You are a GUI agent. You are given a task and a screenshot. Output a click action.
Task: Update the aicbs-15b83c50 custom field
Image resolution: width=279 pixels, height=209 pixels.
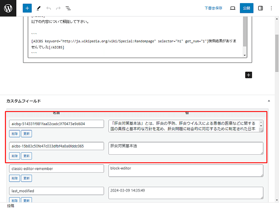click(x=27, y=156)
